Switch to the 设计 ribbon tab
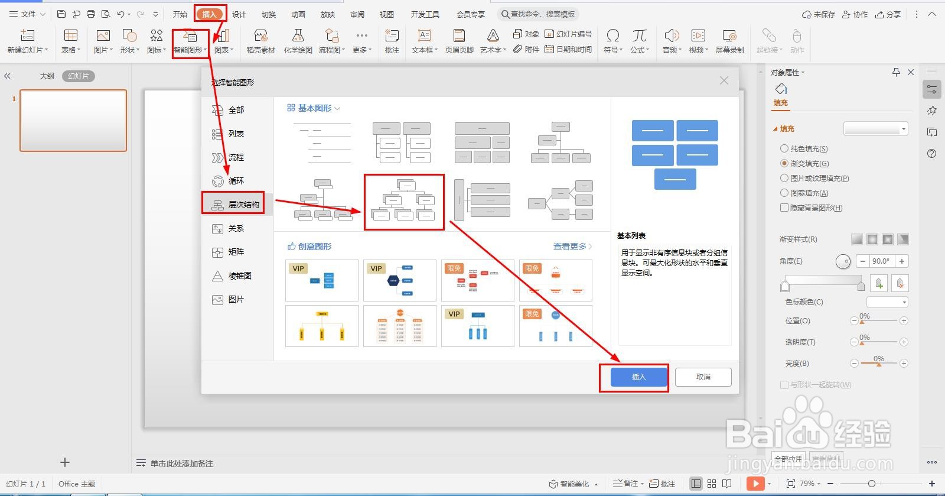945x496 pixels. tap(239, 14)
